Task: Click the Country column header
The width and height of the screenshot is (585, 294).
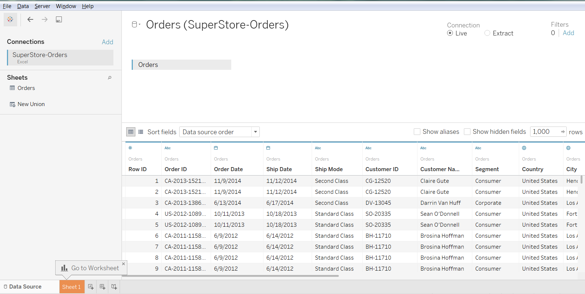Action: [x=533, y=169]
